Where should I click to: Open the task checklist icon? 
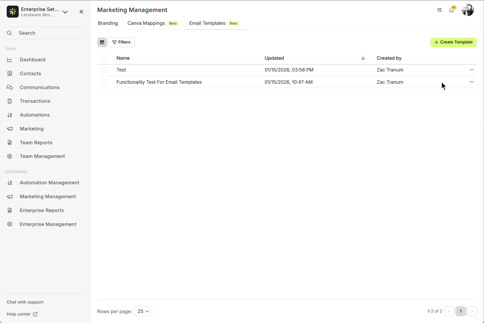[x=440, y=10]
